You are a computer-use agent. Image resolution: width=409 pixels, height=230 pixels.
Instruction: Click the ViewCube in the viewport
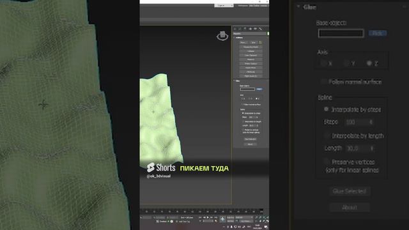tap(222, 36)
